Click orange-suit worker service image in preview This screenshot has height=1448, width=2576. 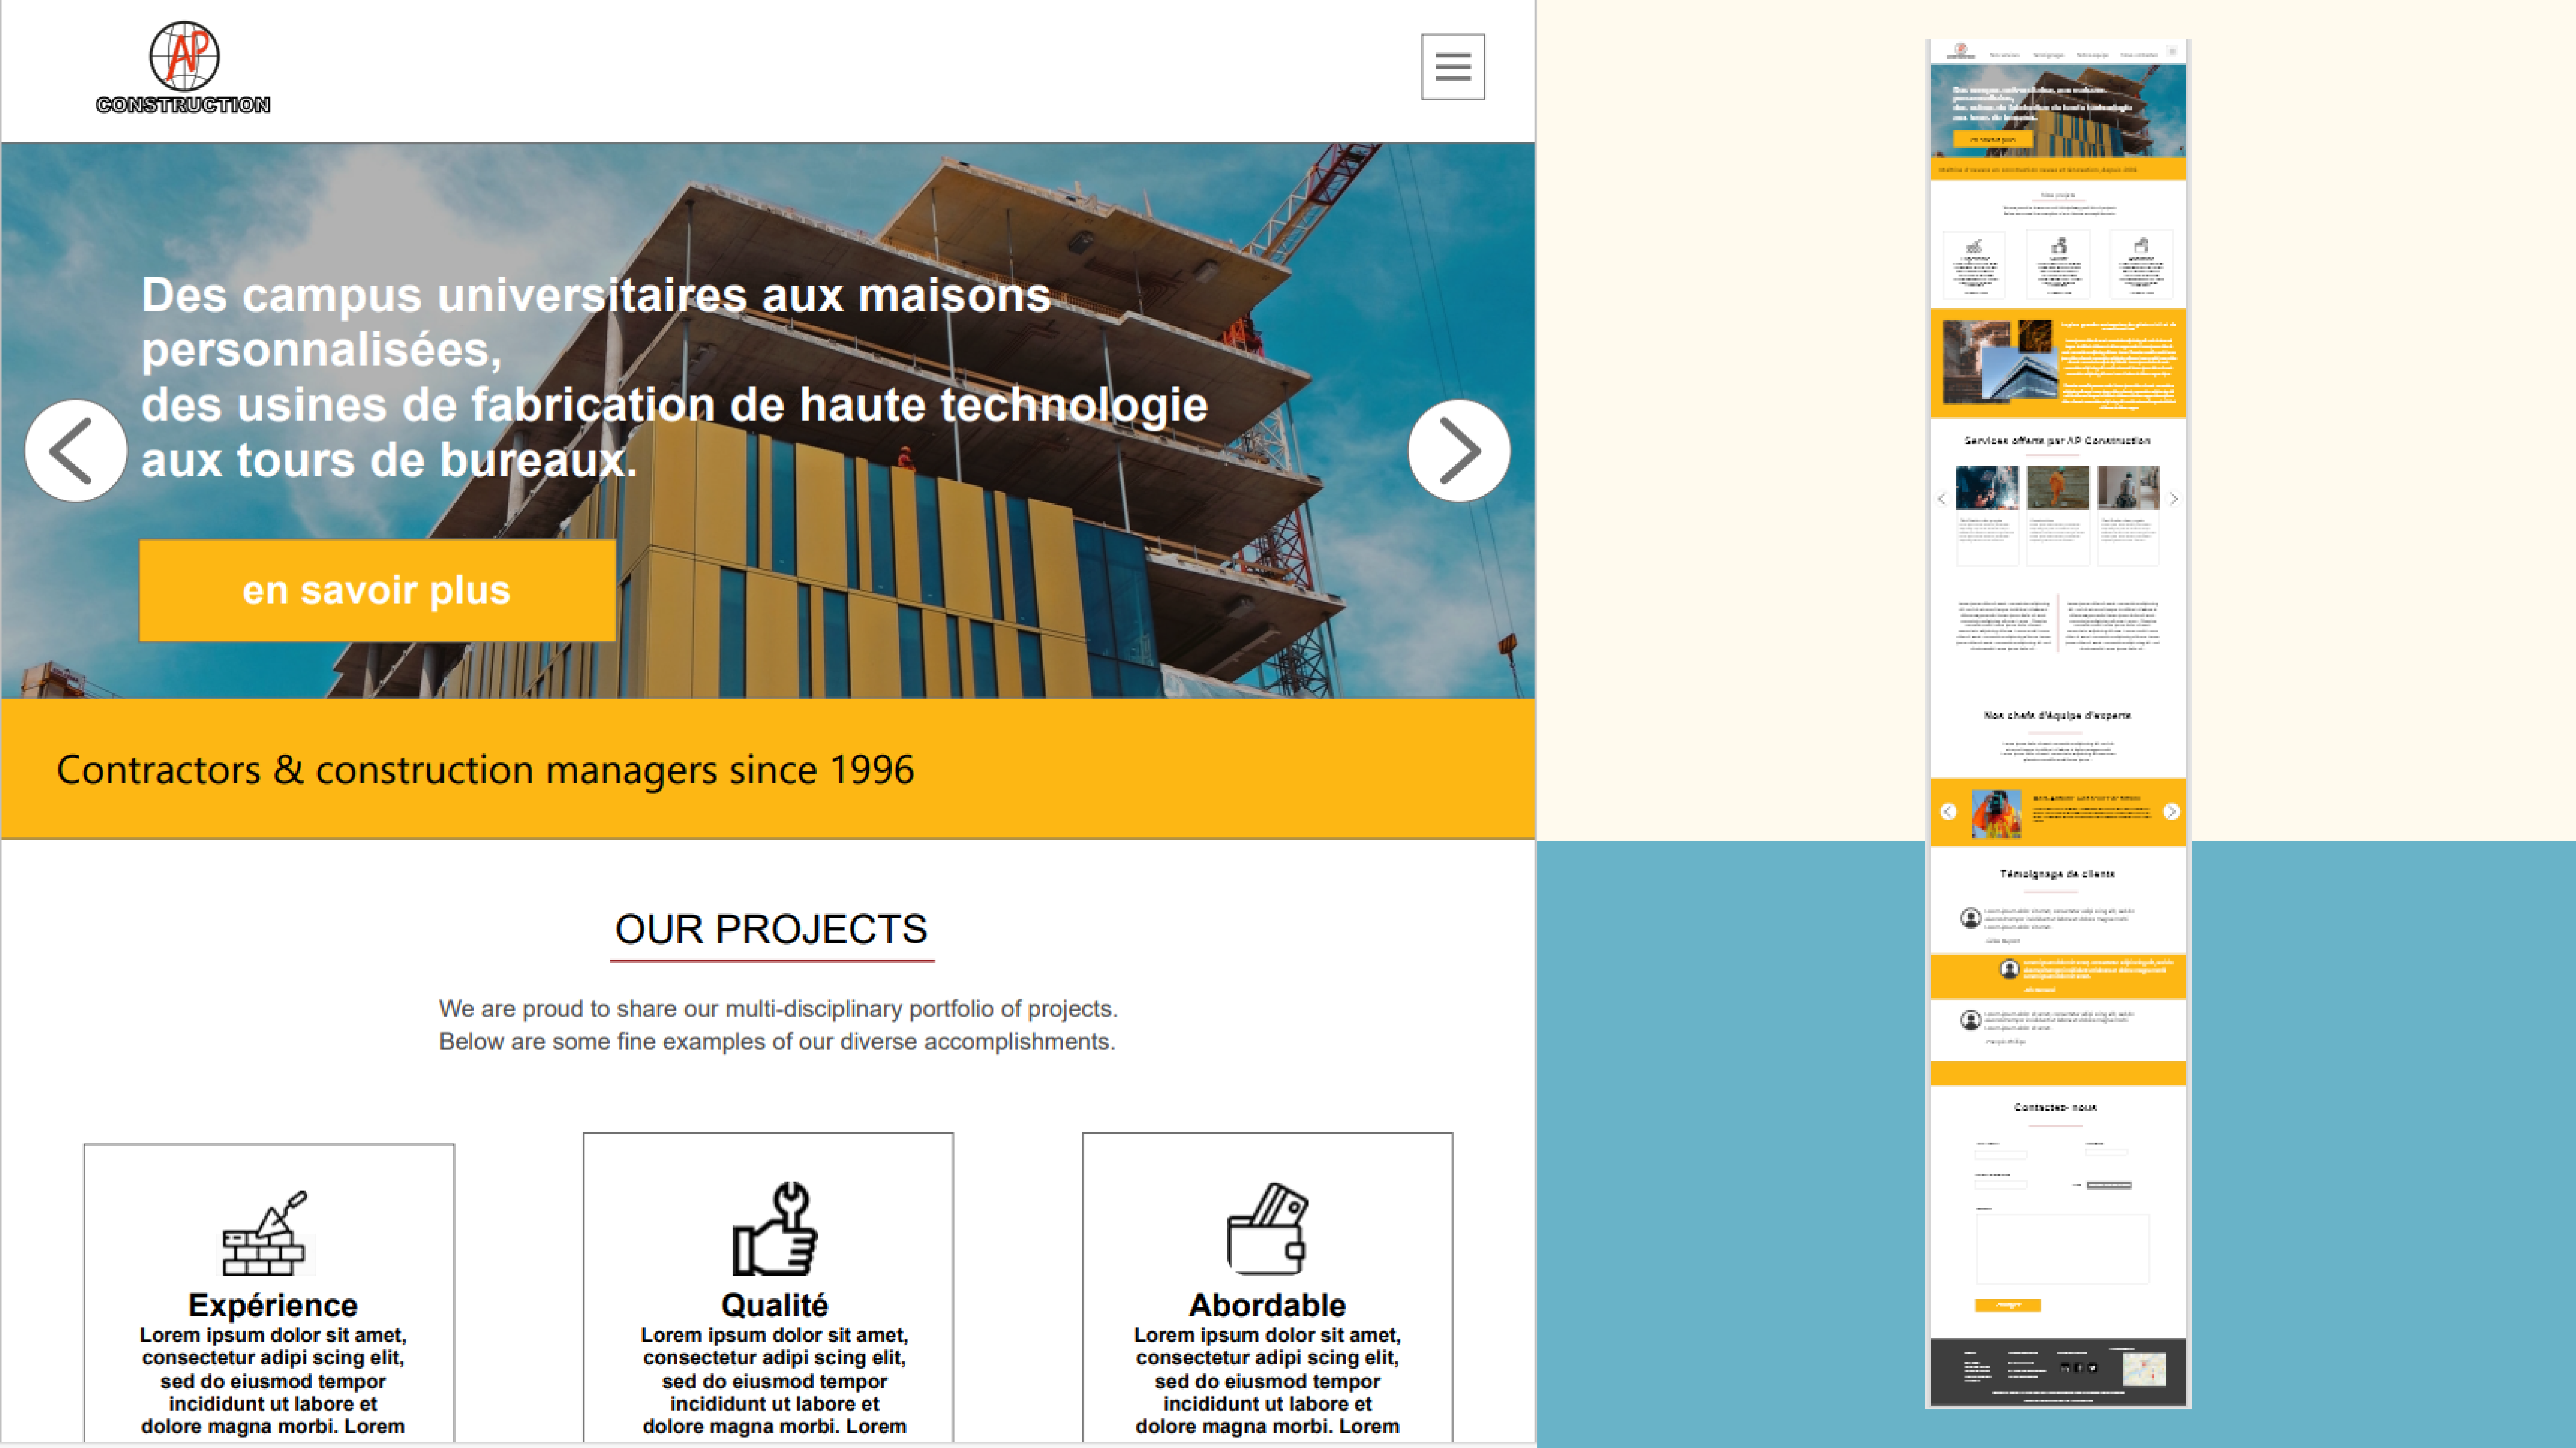click(2058, 488)
